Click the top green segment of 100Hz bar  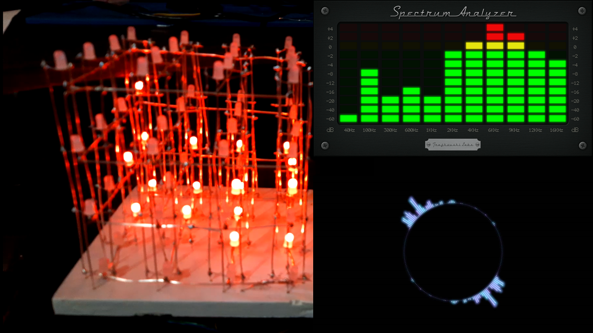coord(369,73)
